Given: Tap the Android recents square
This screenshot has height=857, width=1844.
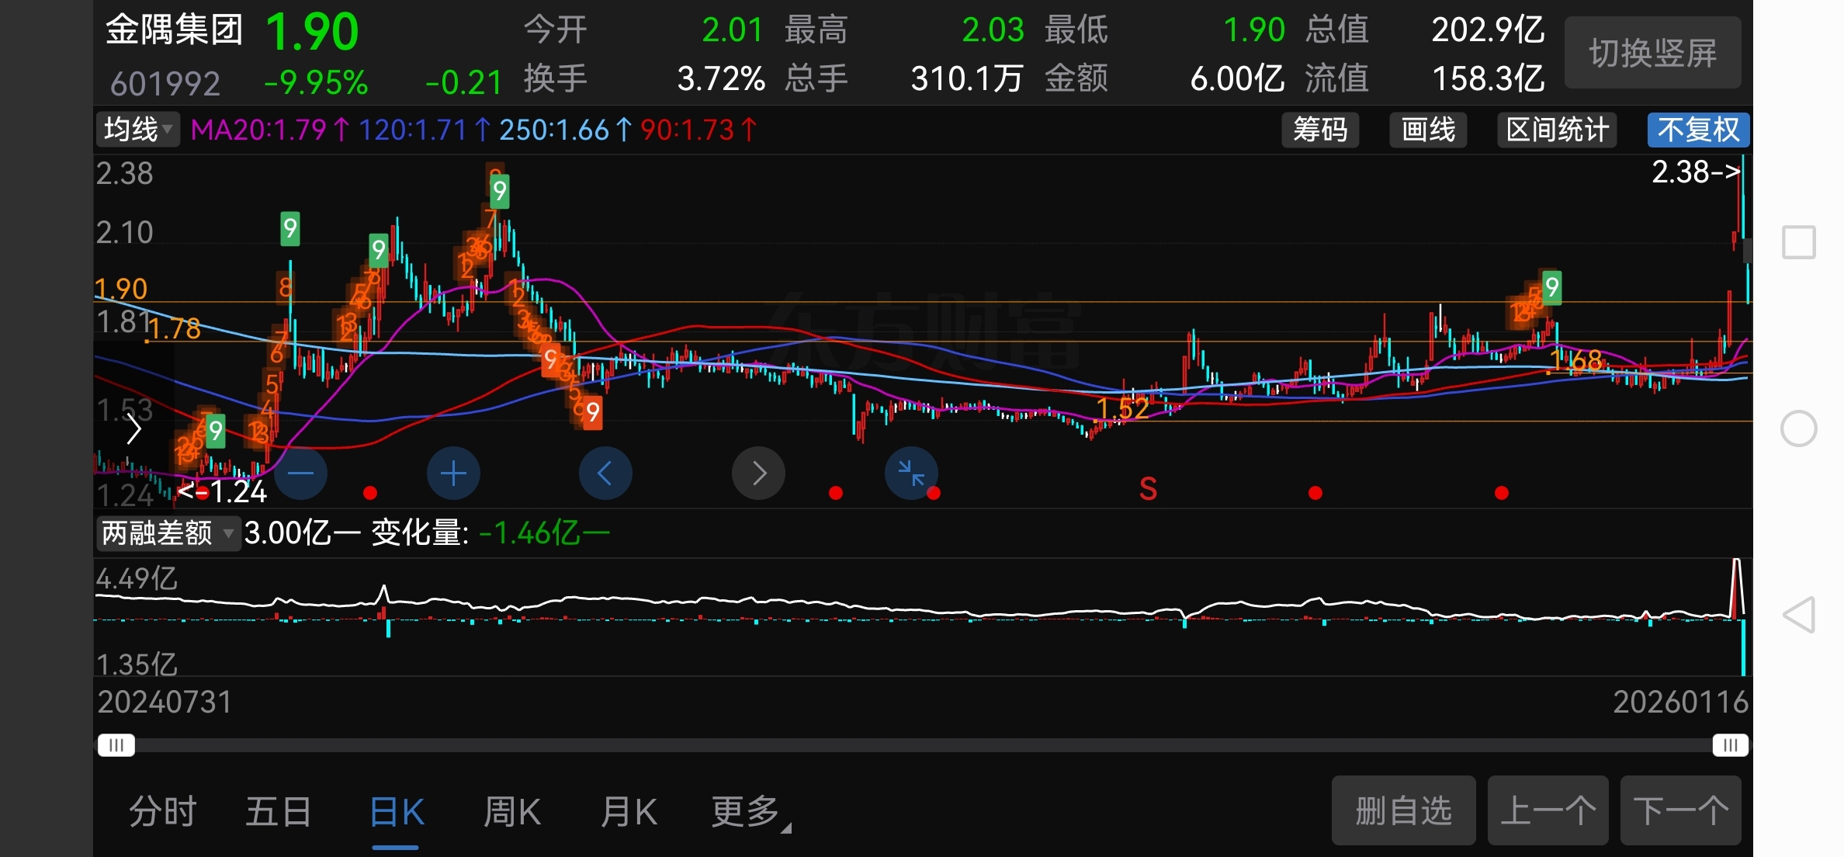Looking at the screenshot, I should click(x=1798, y=243).
